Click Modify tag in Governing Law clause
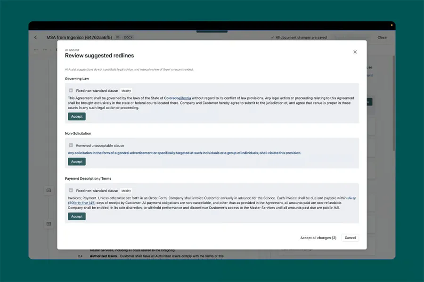 coord(126,91)
